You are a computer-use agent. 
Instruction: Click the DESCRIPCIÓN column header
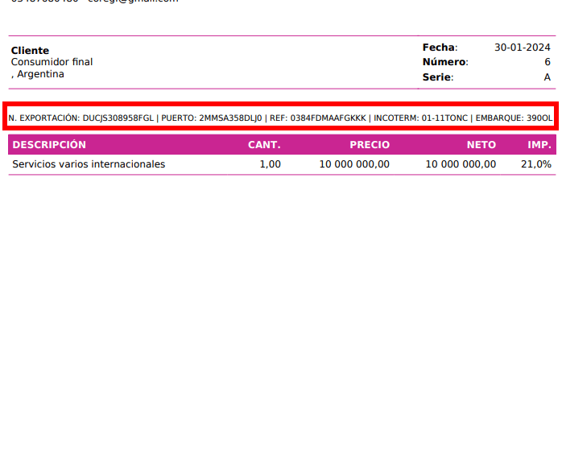pyautogui.click(x=49, y=145)
